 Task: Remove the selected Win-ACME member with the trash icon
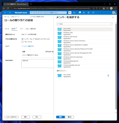pyautogui.click(x=108, y=75)
